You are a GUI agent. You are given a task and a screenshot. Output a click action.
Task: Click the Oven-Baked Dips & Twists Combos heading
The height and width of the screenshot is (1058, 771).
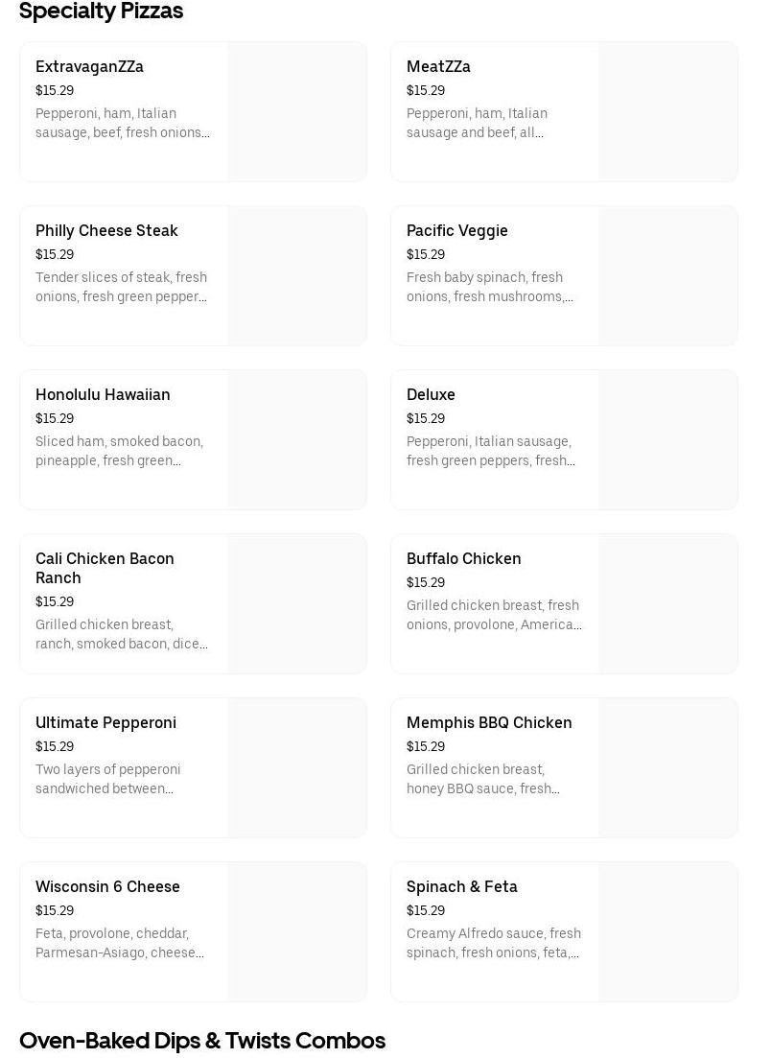(202, 1041)
